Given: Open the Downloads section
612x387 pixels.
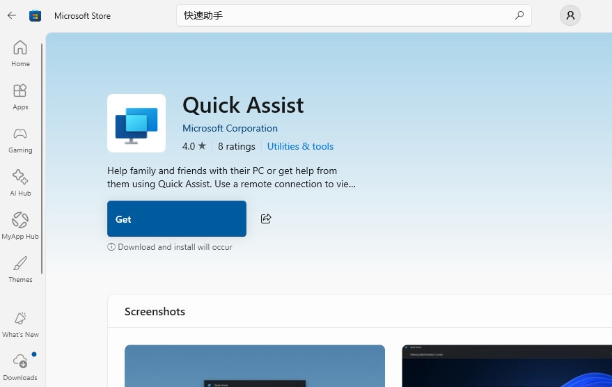Looking at the screenshot, I should pyautogui.click(x=20, y=368).
